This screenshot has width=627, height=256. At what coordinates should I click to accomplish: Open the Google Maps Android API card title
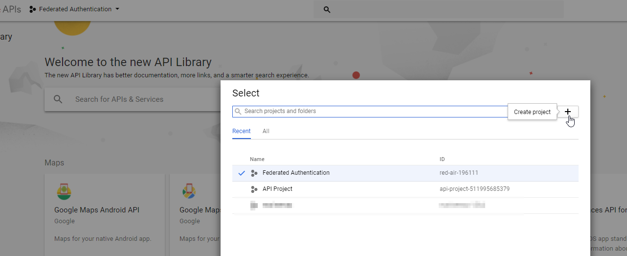point(97,210)
